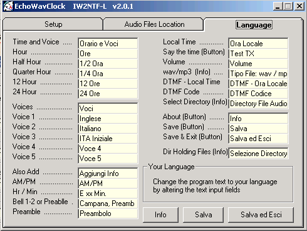Click the Local Time field 'Ora Locale'
The width and height of the screenshot is (307, 231).
pos(258,44)
